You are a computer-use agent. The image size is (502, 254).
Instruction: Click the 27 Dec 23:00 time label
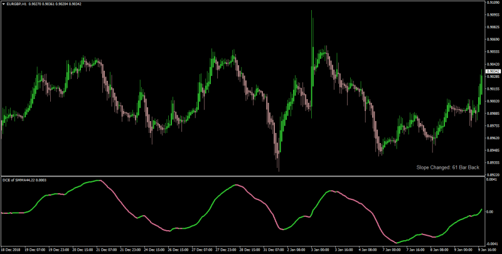[x=227, y=248]
